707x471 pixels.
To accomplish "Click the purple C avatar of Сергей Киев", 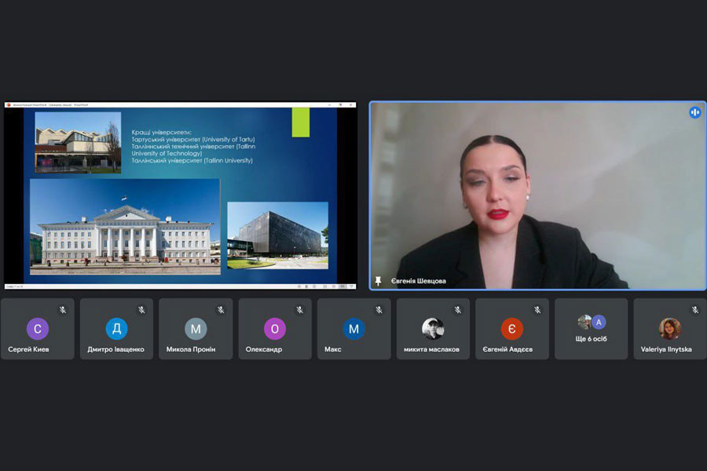I will pos(38,329).
